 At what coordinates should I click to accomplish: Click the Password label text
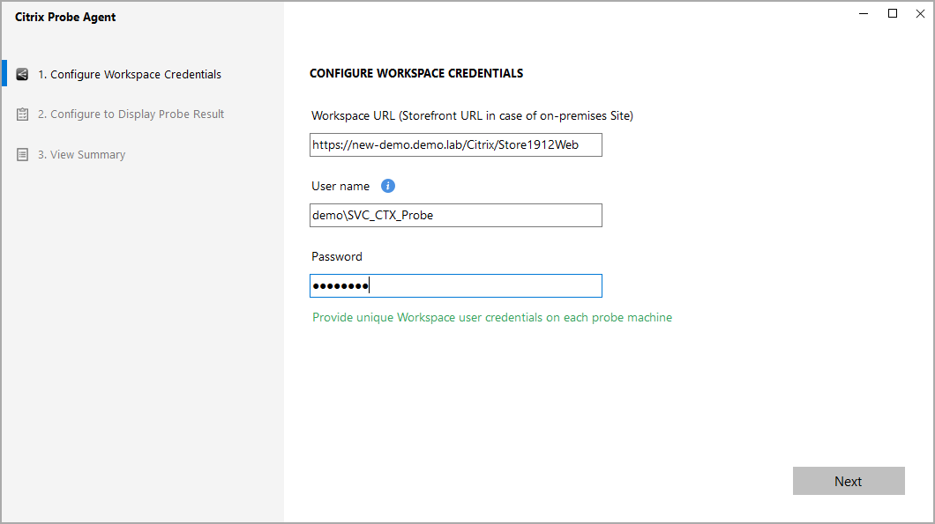[337, 256]
